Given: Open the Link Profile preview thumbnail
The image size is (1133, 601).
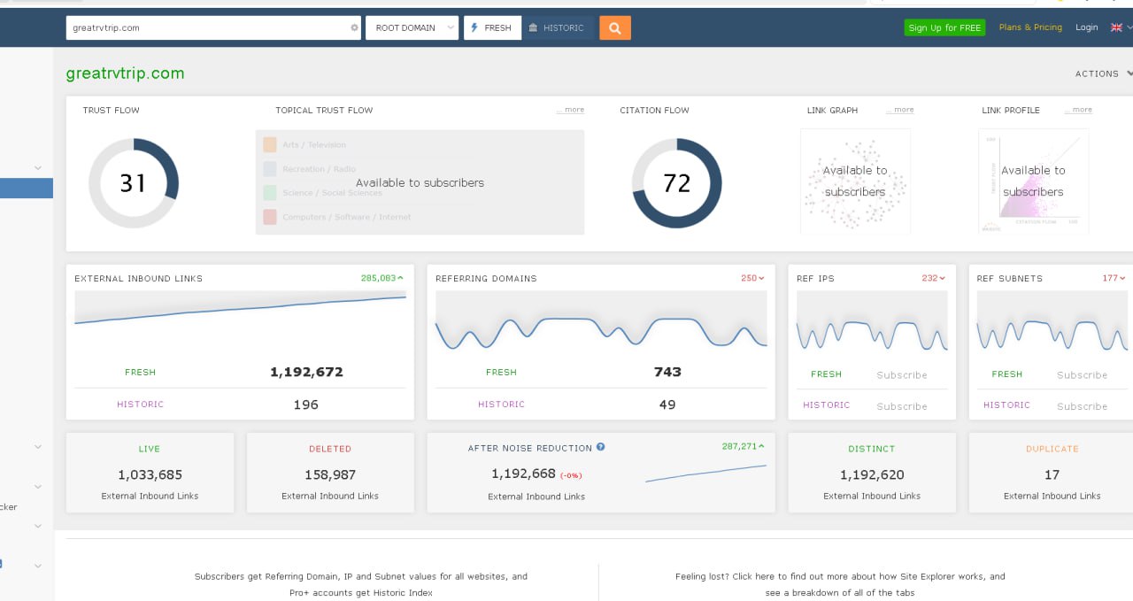Looking at the screenshot, I should coord(1033,181).
